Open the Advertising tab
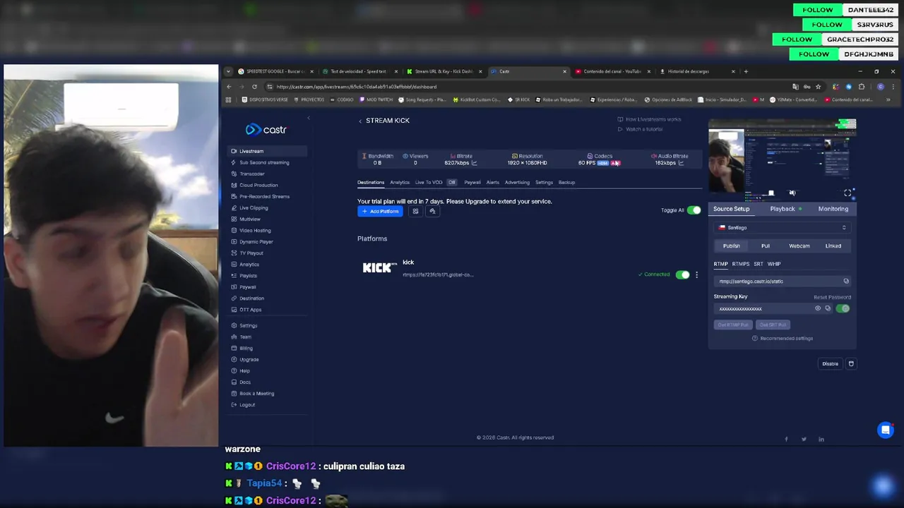 tap(517, 182)
